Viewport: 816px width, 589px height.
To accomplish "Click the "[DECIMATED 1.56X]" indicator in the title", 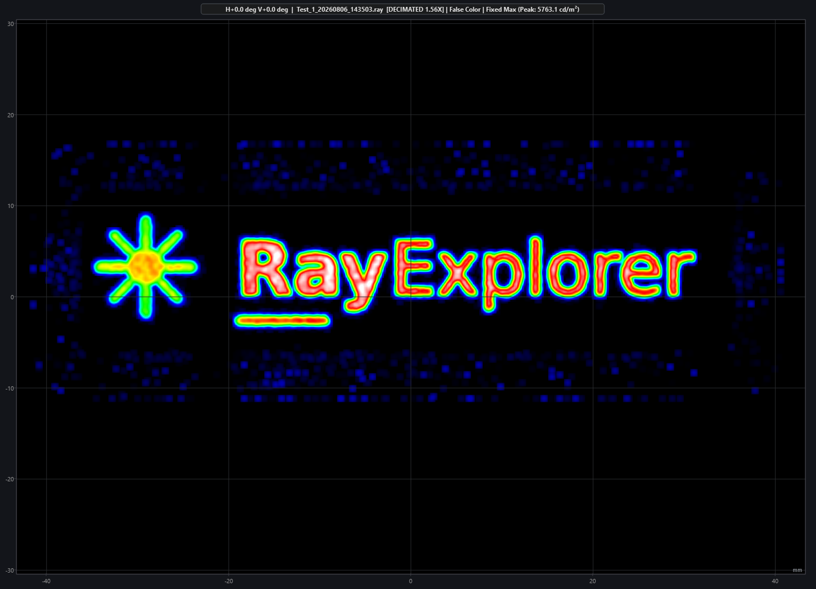I will [x=415, y=10].
